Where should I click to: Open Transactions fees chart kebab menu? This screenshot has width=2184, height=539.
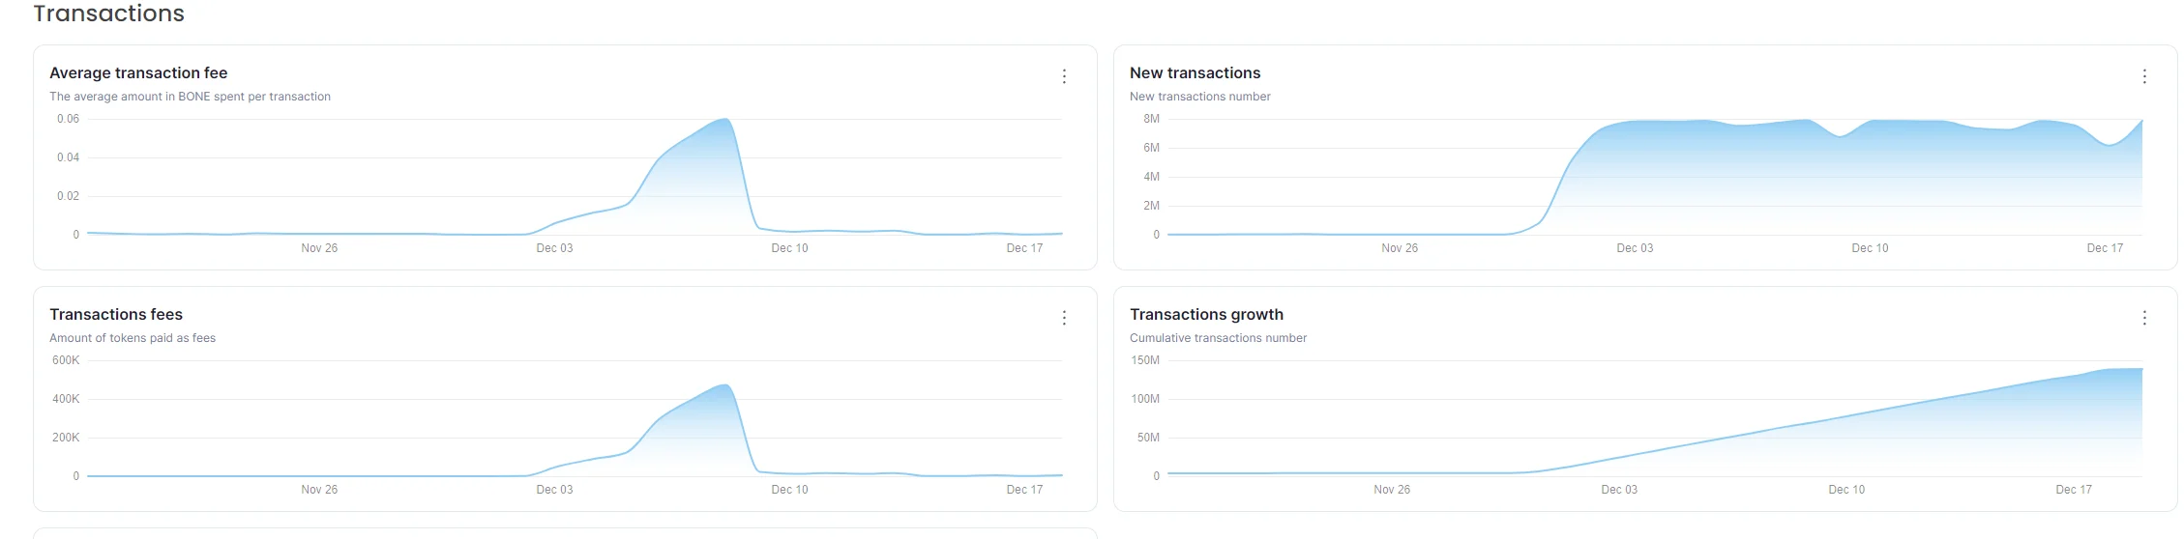[1064, 318]
